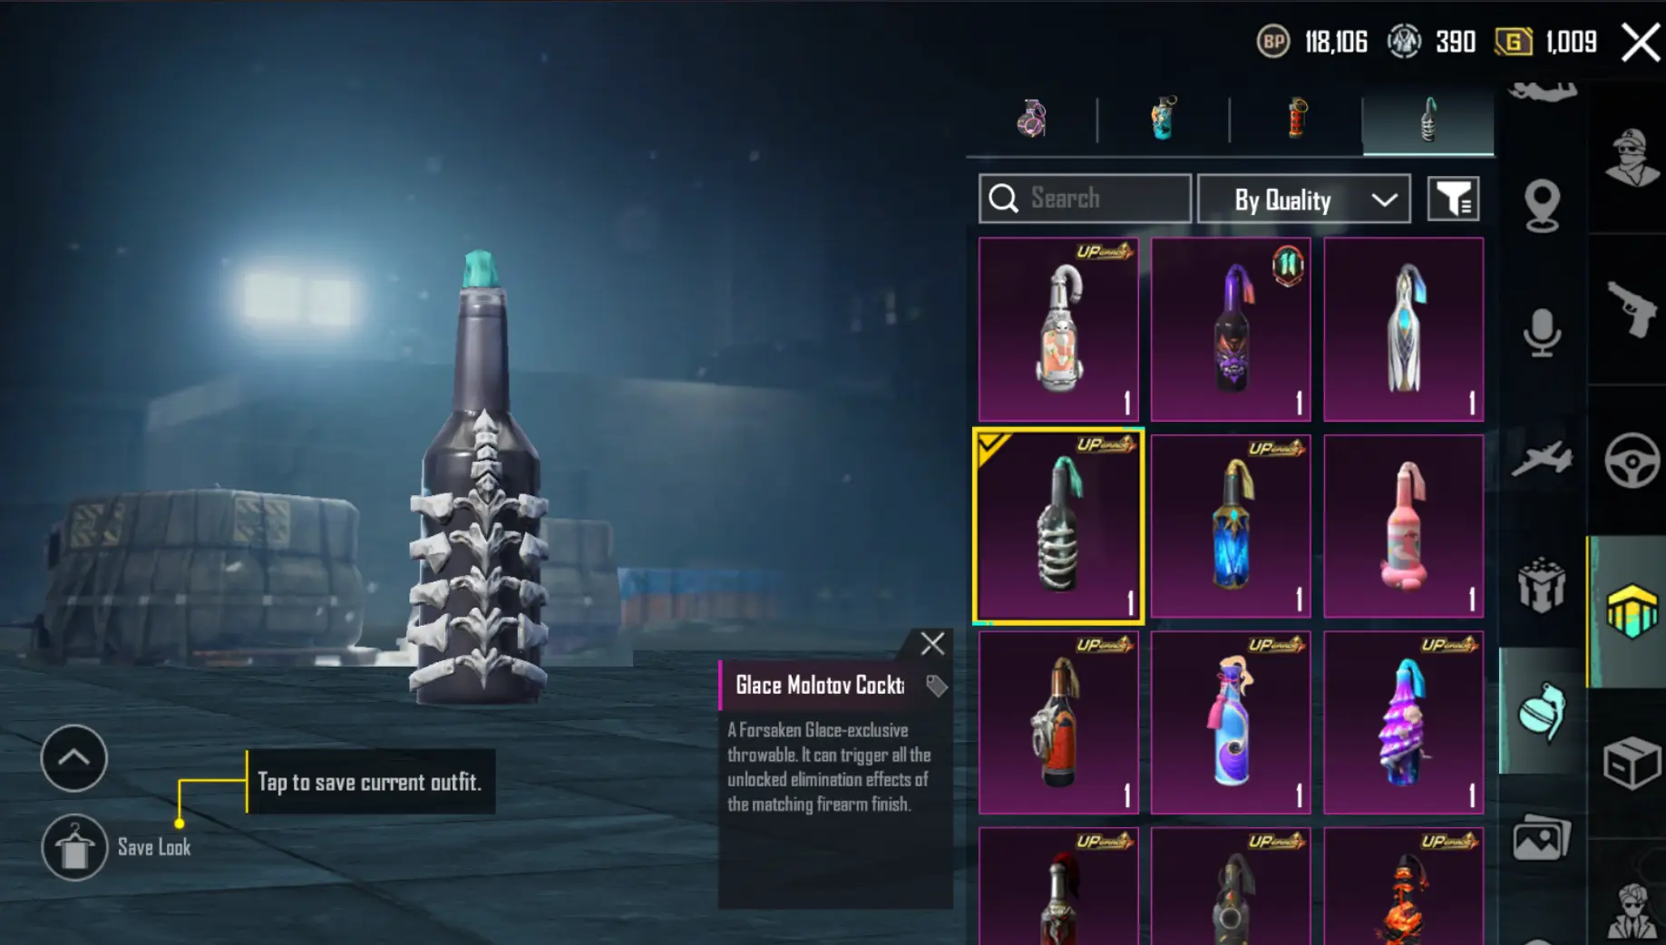Viewport: 1666px width, 945px height.
Task: Close the Glace Molotov Cocktail description popup
Action: (932, 644)
